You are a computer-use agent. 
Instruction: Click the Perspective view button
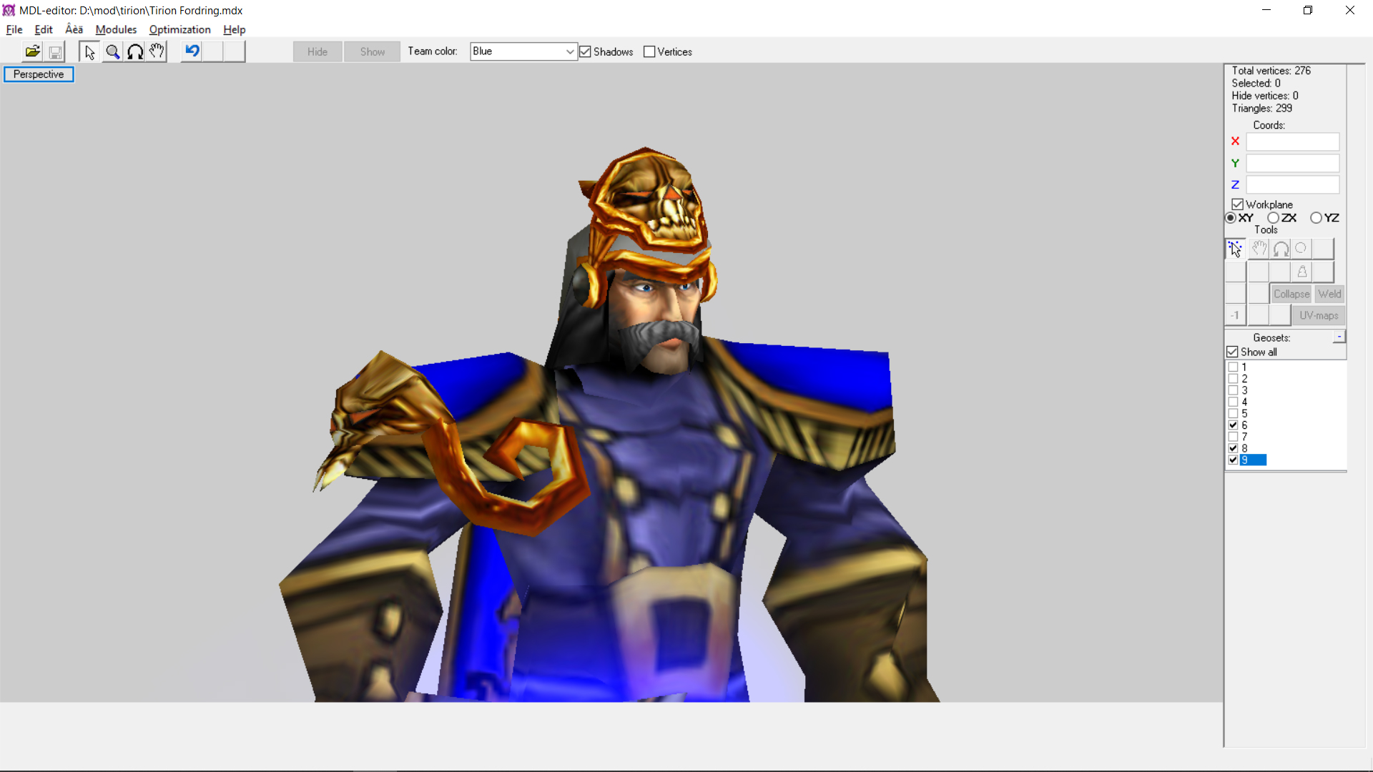pos(39,74)
